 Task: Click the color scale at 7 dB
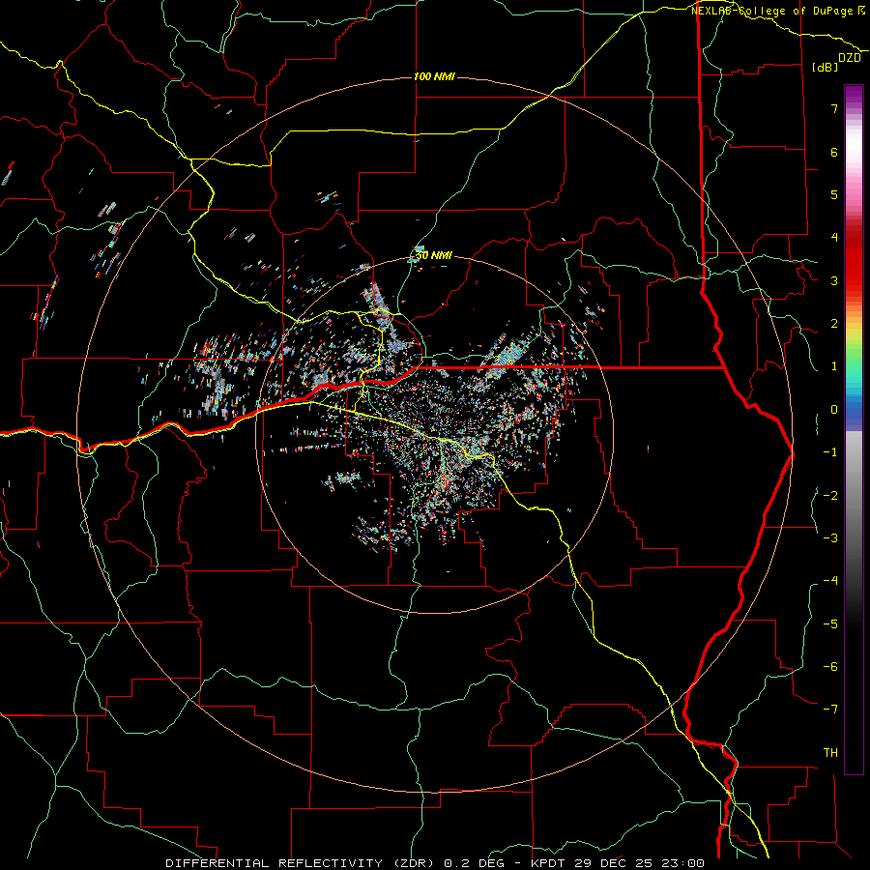(x=854, y=108)
